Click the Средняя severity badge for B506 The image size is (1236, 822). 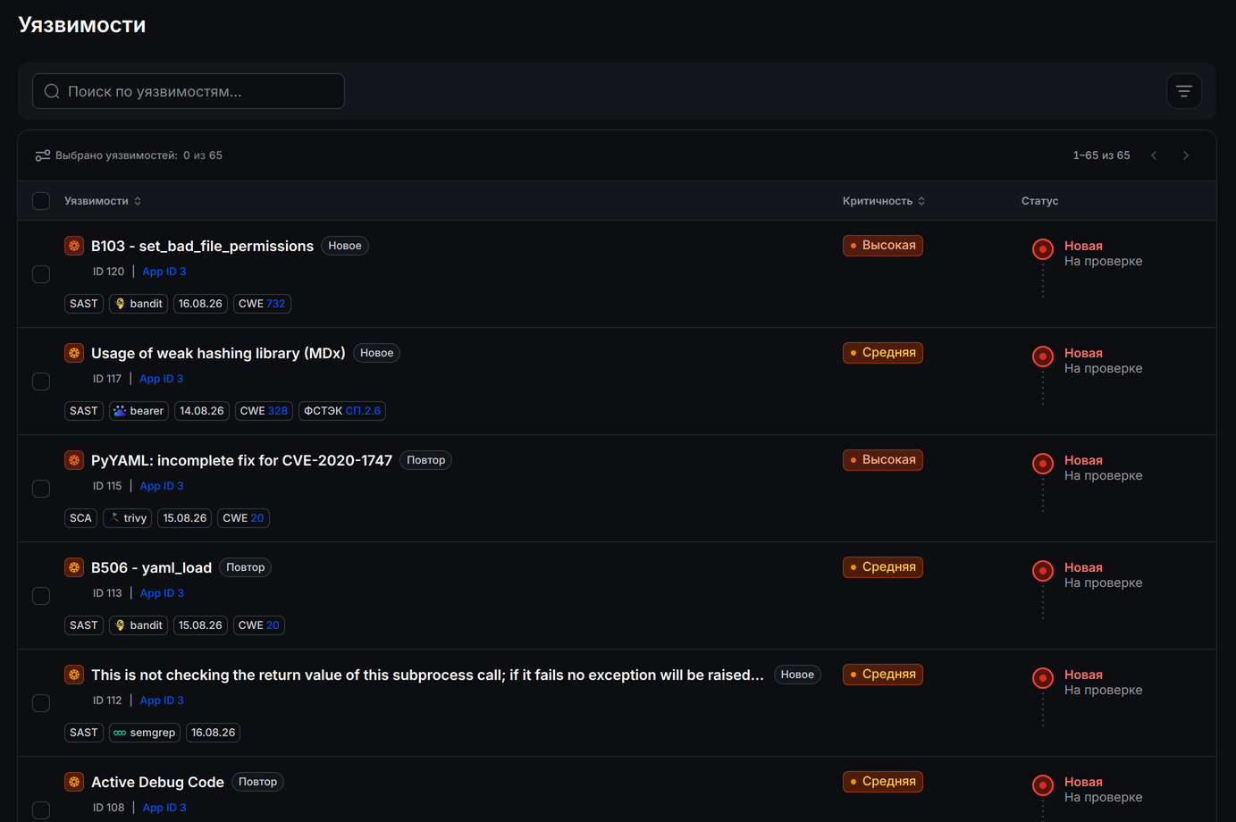883,567
